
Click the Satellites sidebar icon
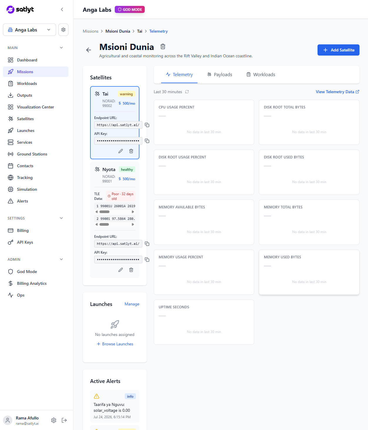[x=11, y=119]
